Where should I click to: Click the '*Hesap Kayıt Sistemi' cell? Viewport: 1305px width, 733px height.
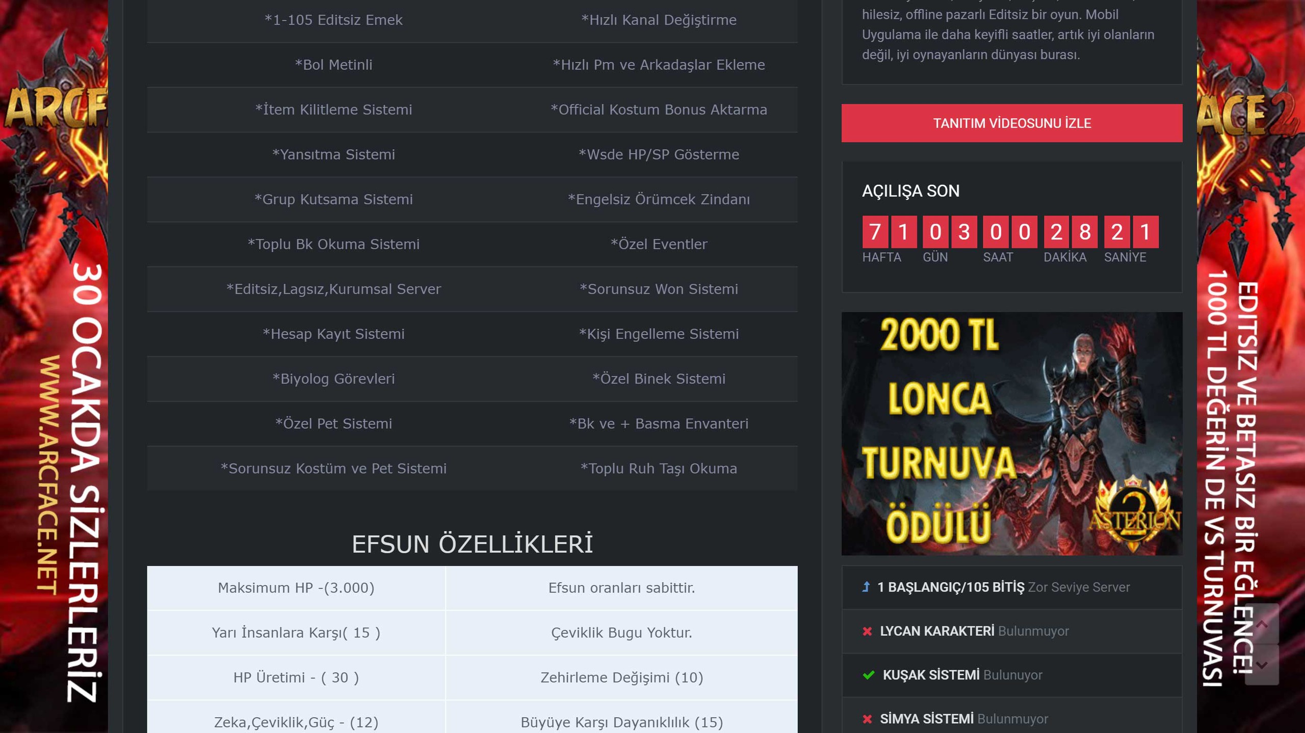[x=333, y=334]
